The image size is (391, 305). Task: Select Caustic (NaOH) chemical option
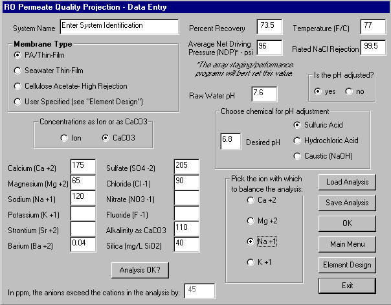[x=297, y=156]
